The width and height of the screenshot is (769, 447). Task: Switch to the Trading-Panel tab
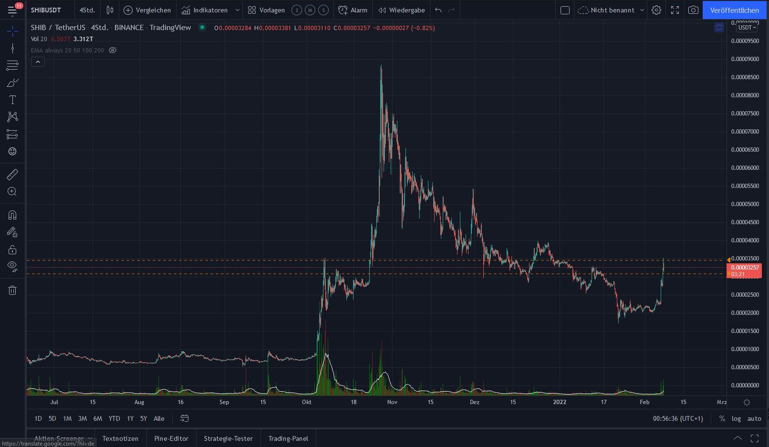pyautogui.click(x=288, y=438)
